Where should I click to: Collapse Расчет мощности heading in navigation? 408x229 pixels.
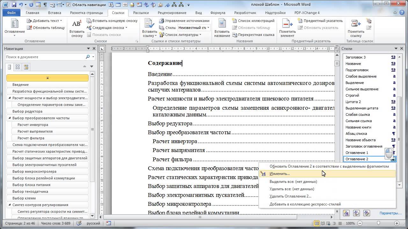pyautogui.click(x=9, y=98)
